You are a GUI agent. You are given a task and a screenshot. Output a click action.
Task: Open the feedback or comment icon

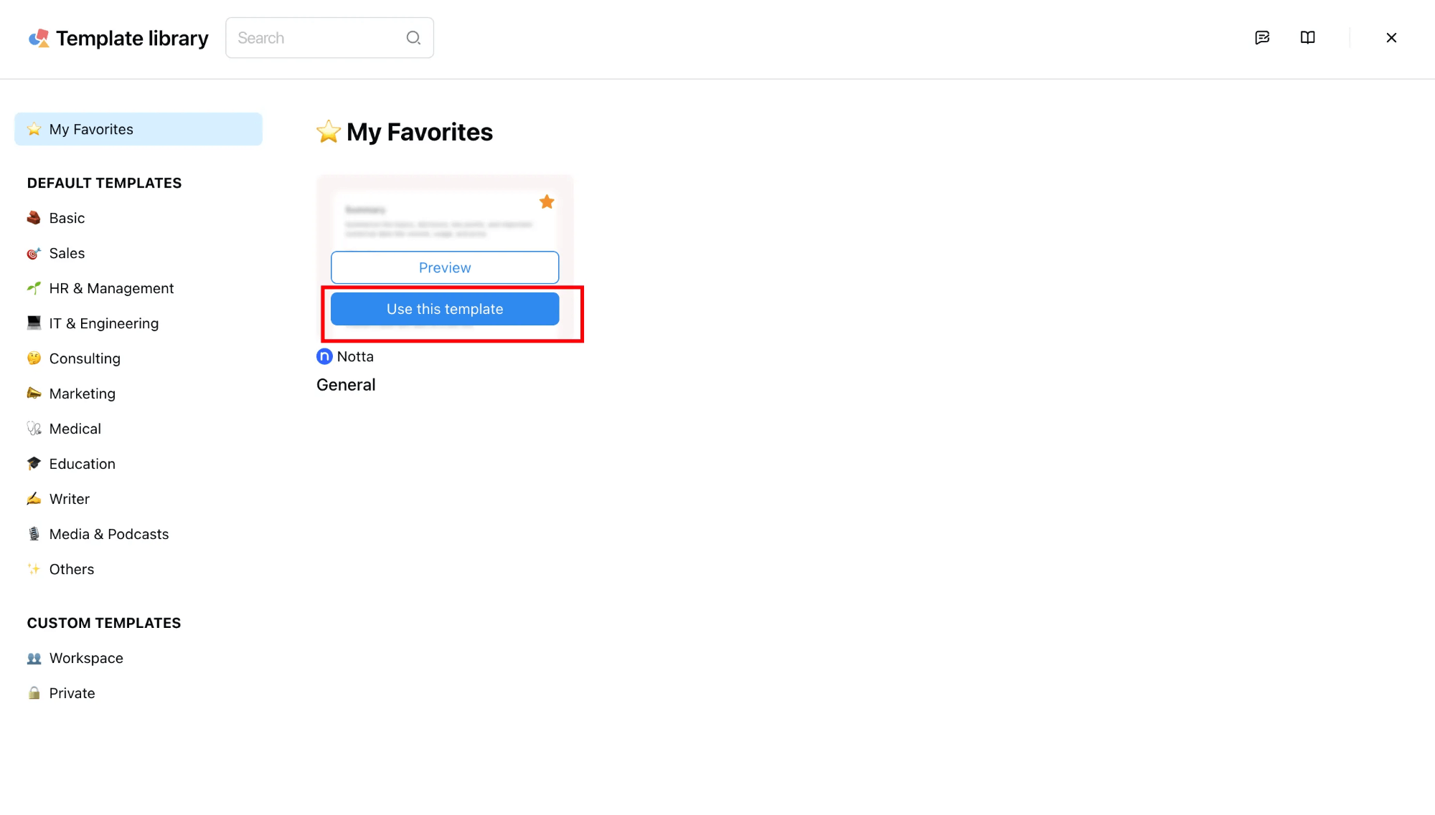pyautogui.click(x=1261, y=37)
